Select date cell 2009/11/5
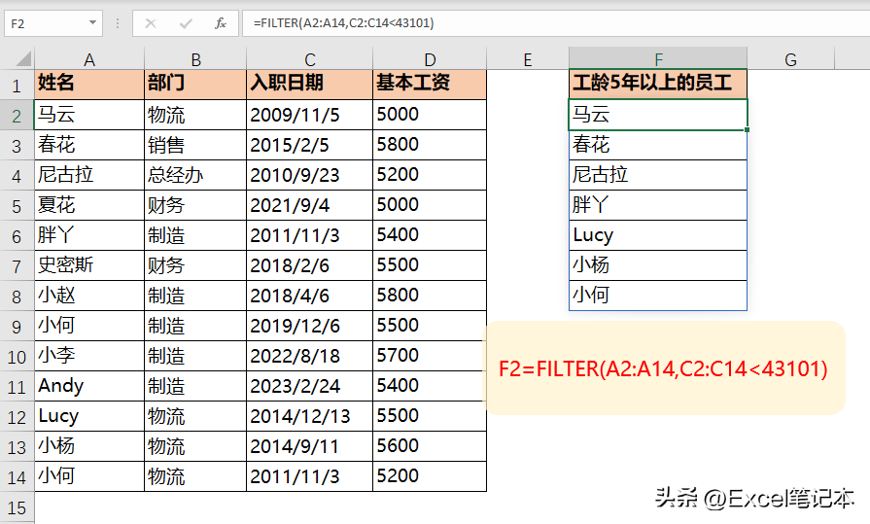The width and height of the screenshot is (870, 524). [310, 115]
